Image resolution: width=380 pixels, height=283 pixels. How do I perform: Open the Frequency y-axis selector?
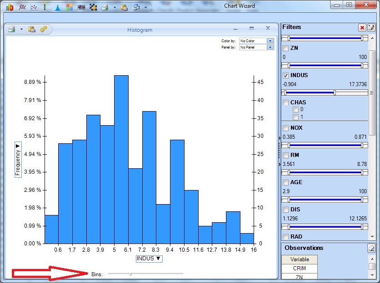point(18,159)
